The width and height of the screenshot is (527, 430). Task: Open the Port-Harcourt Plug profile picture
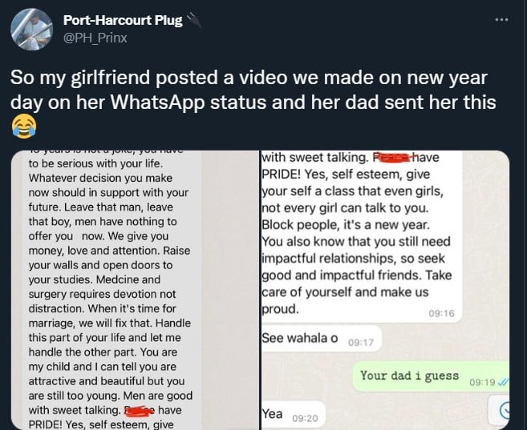coord(31,30)
